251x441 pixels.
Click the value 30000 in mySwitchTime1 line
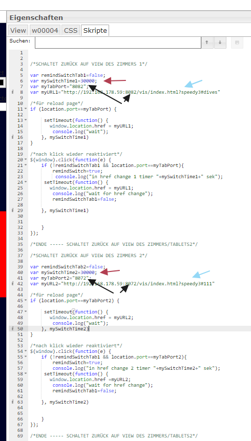[87, 81]
